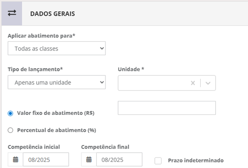Click the swap arrows icon beside Dados Gerais
This screenshot has width=248, height=168.
point(12,13)
